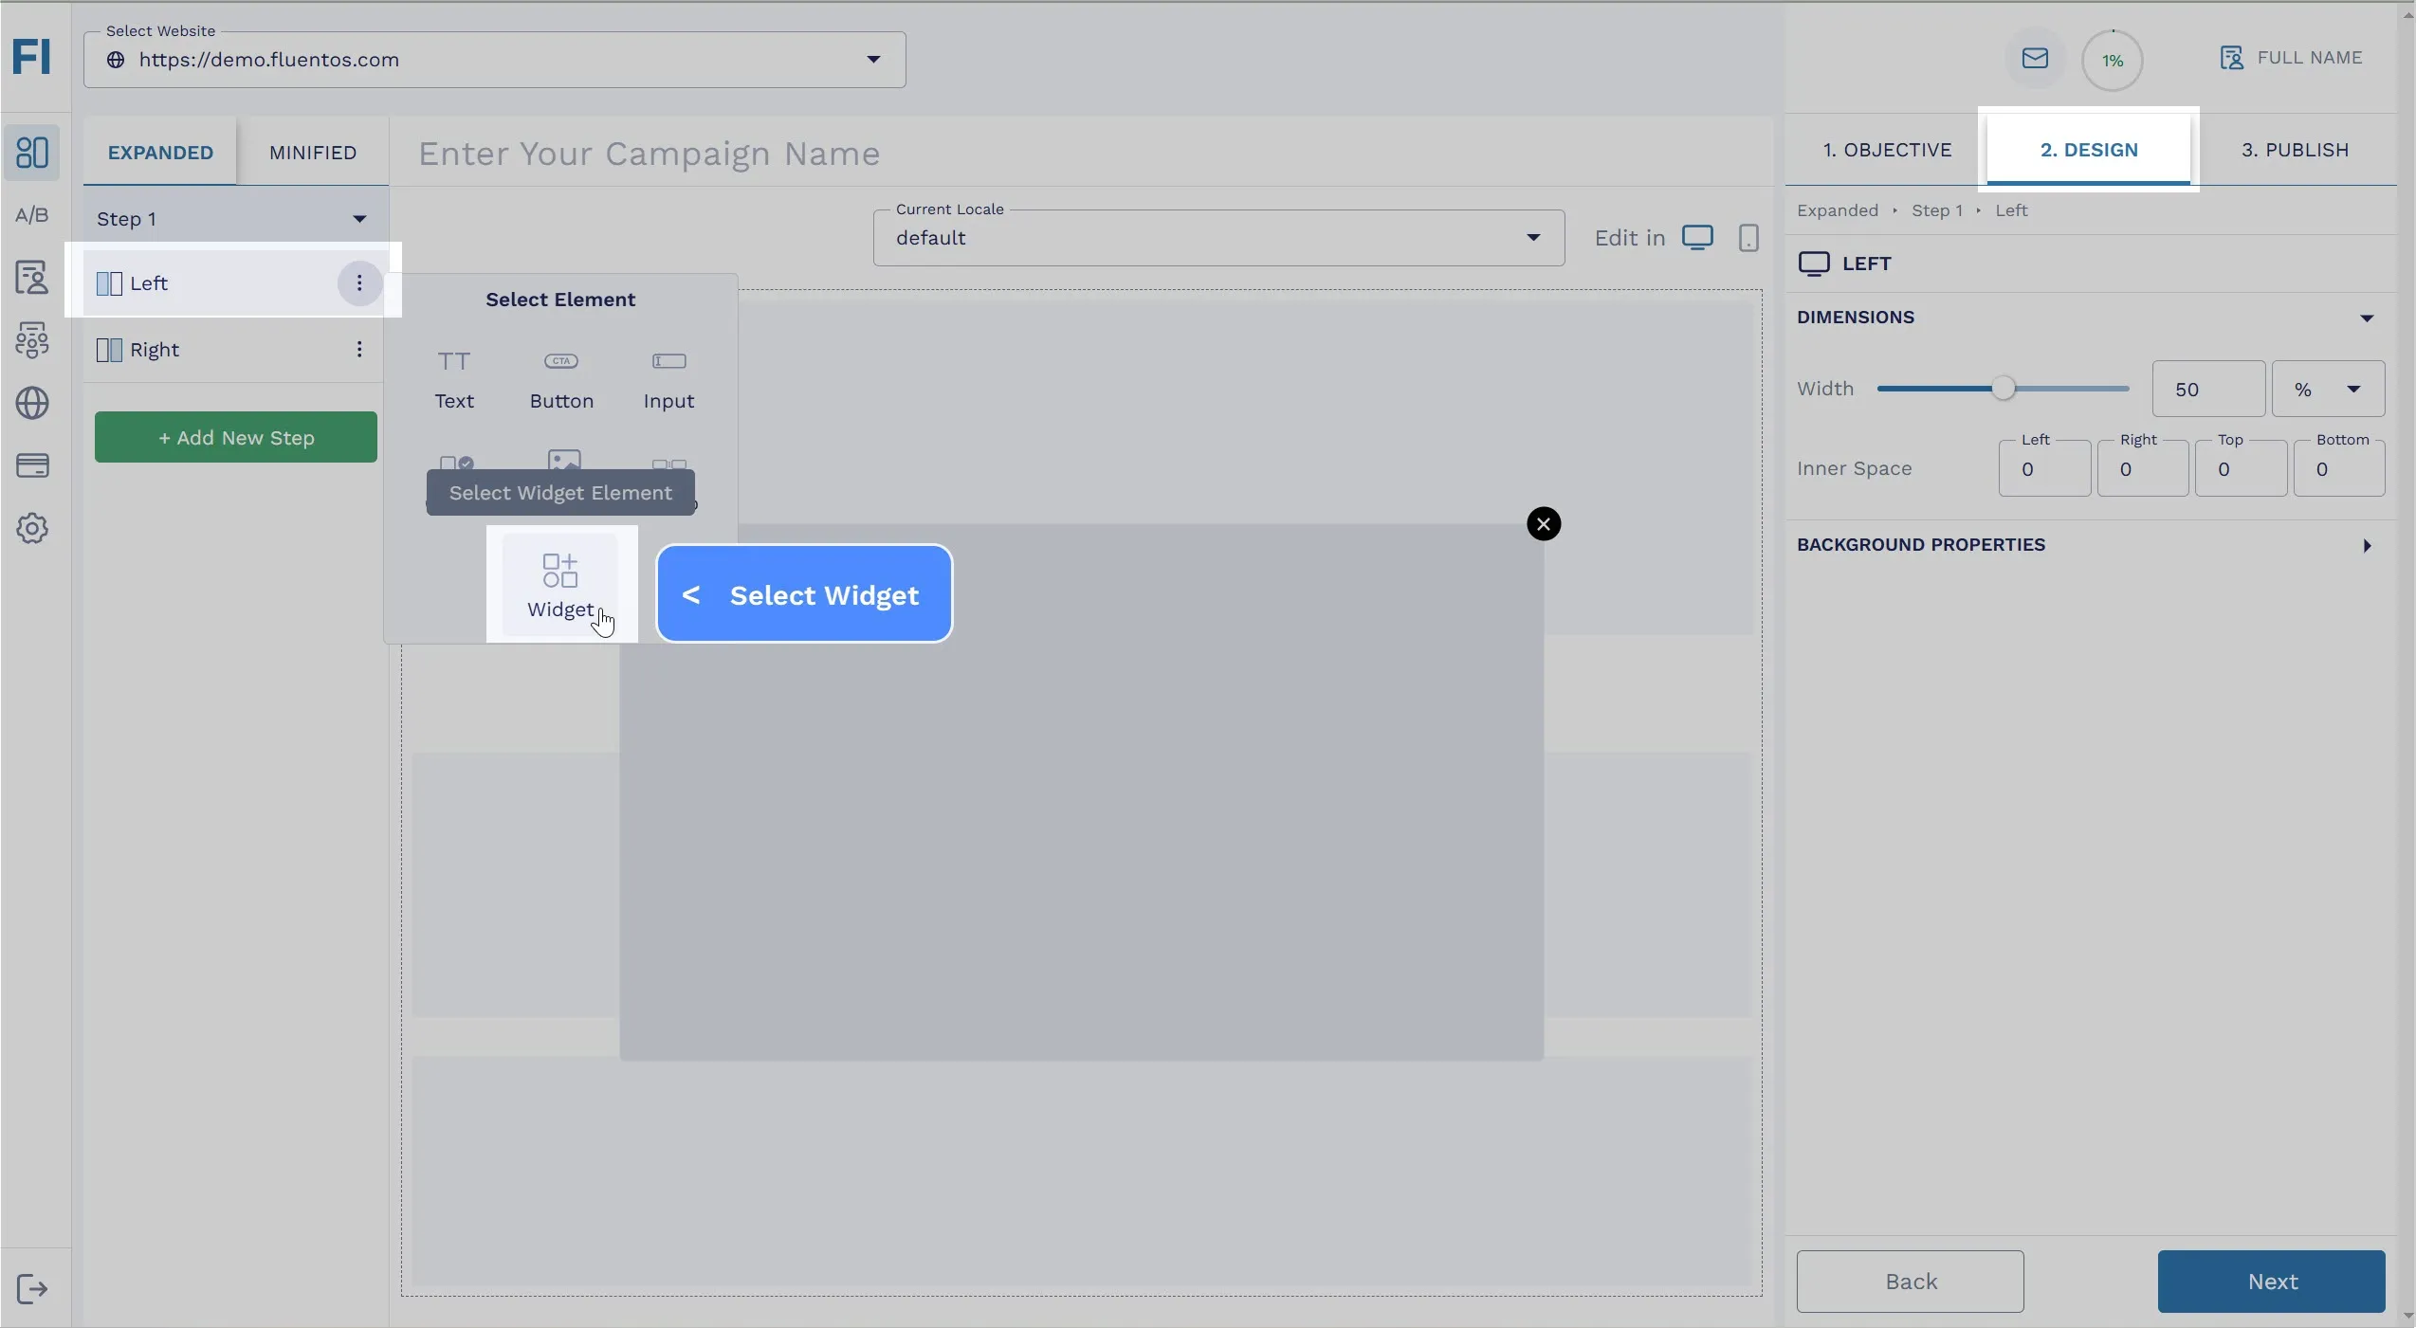This screenshot has height=1328, width=2416.
Task: Click the Inner Space Bottom field
Action: coord(2339,469)
